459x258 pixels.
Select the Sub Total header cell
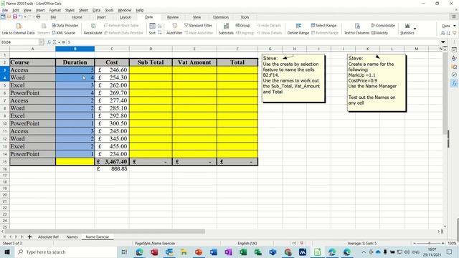[x=151, y=62]
